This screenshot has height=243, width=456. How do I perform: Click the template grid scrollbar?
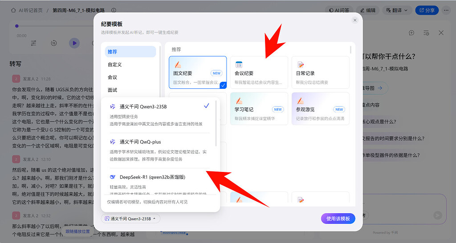tap(350, 50)
